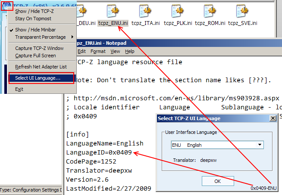Image resolution: width=282 pixels, height=195 pixels.
Task: Select the tcpz_PLK.ini file icon
Action: pos(178,11)
